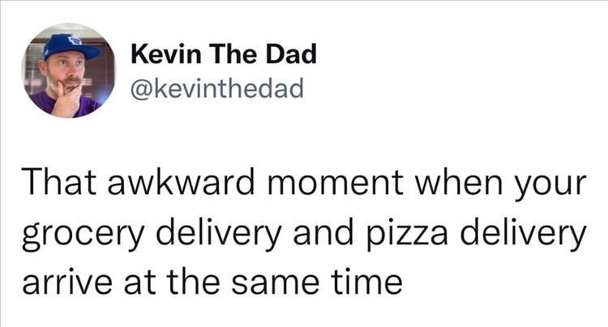The width and height of the screenshot is (608, 327).
Task: Open the @kevinthedad handle link
Action: click(x=216, y=86)
